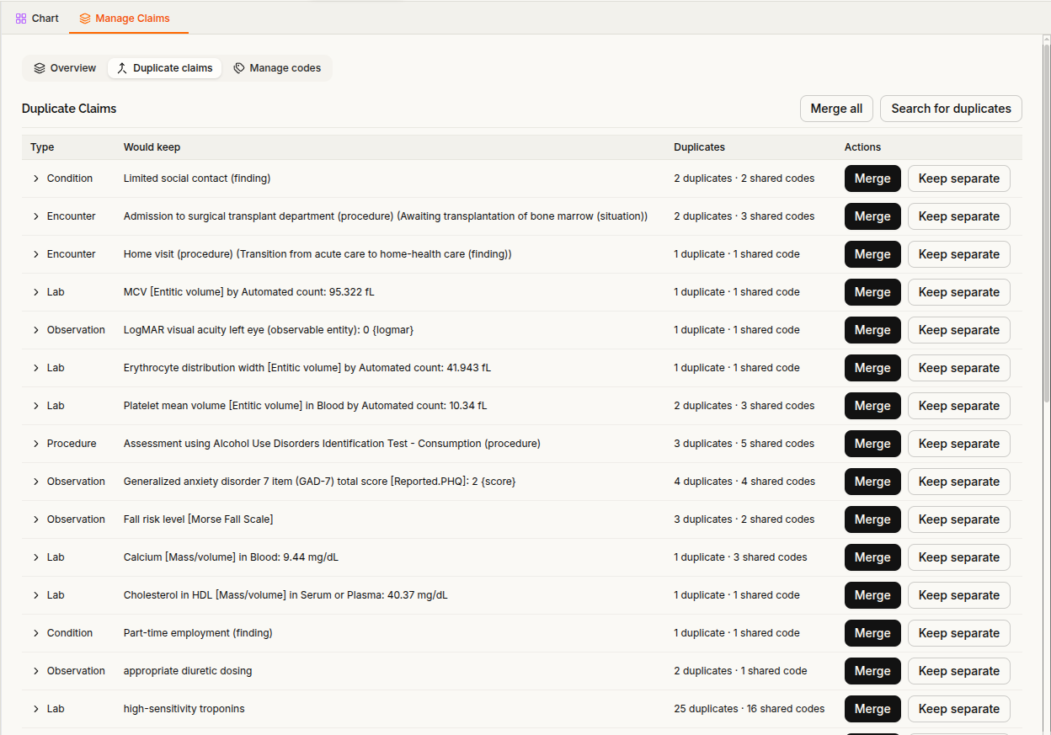Click the Merge all button

836,109
